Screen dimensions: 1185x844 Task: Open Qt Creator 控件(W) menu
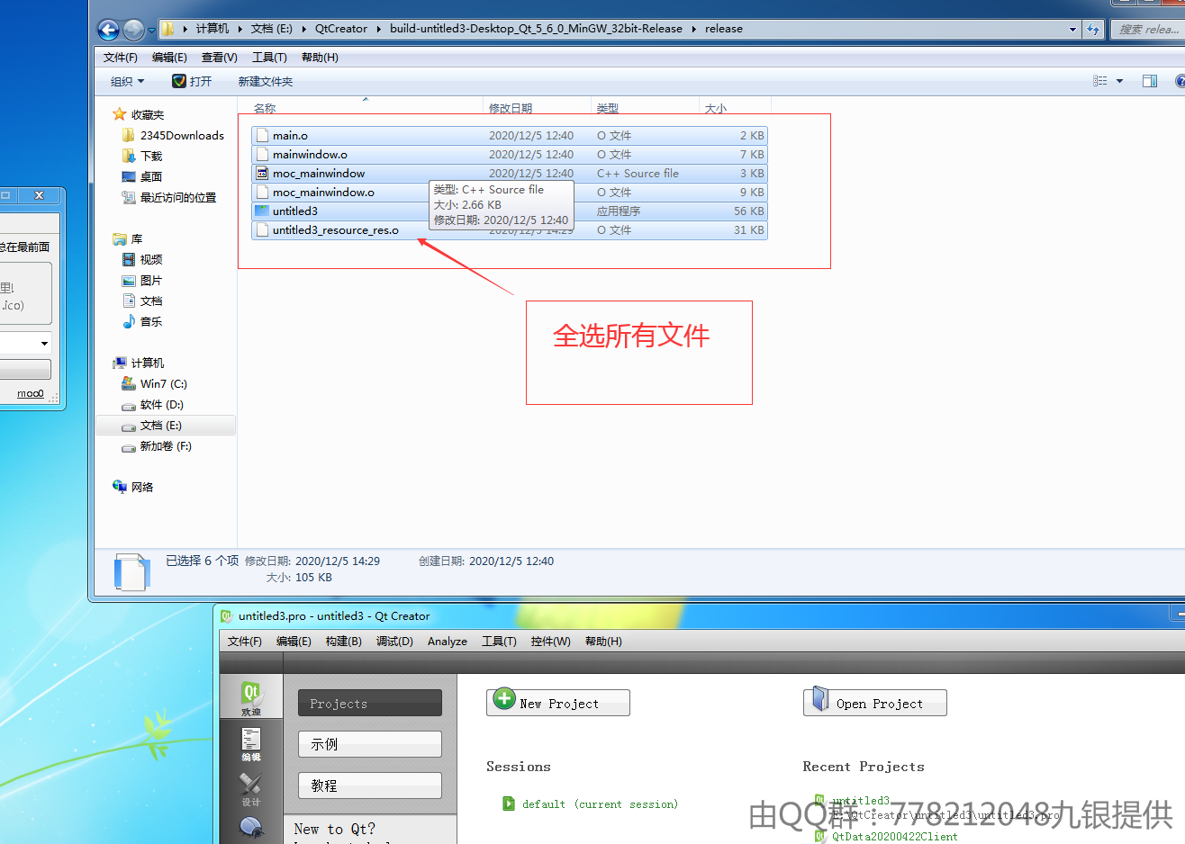[x=550, y=642]
